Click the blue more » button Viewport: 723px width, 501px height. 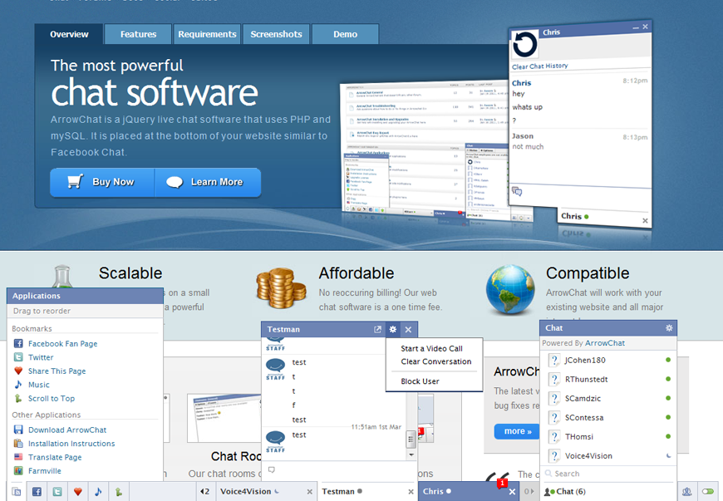517,431
